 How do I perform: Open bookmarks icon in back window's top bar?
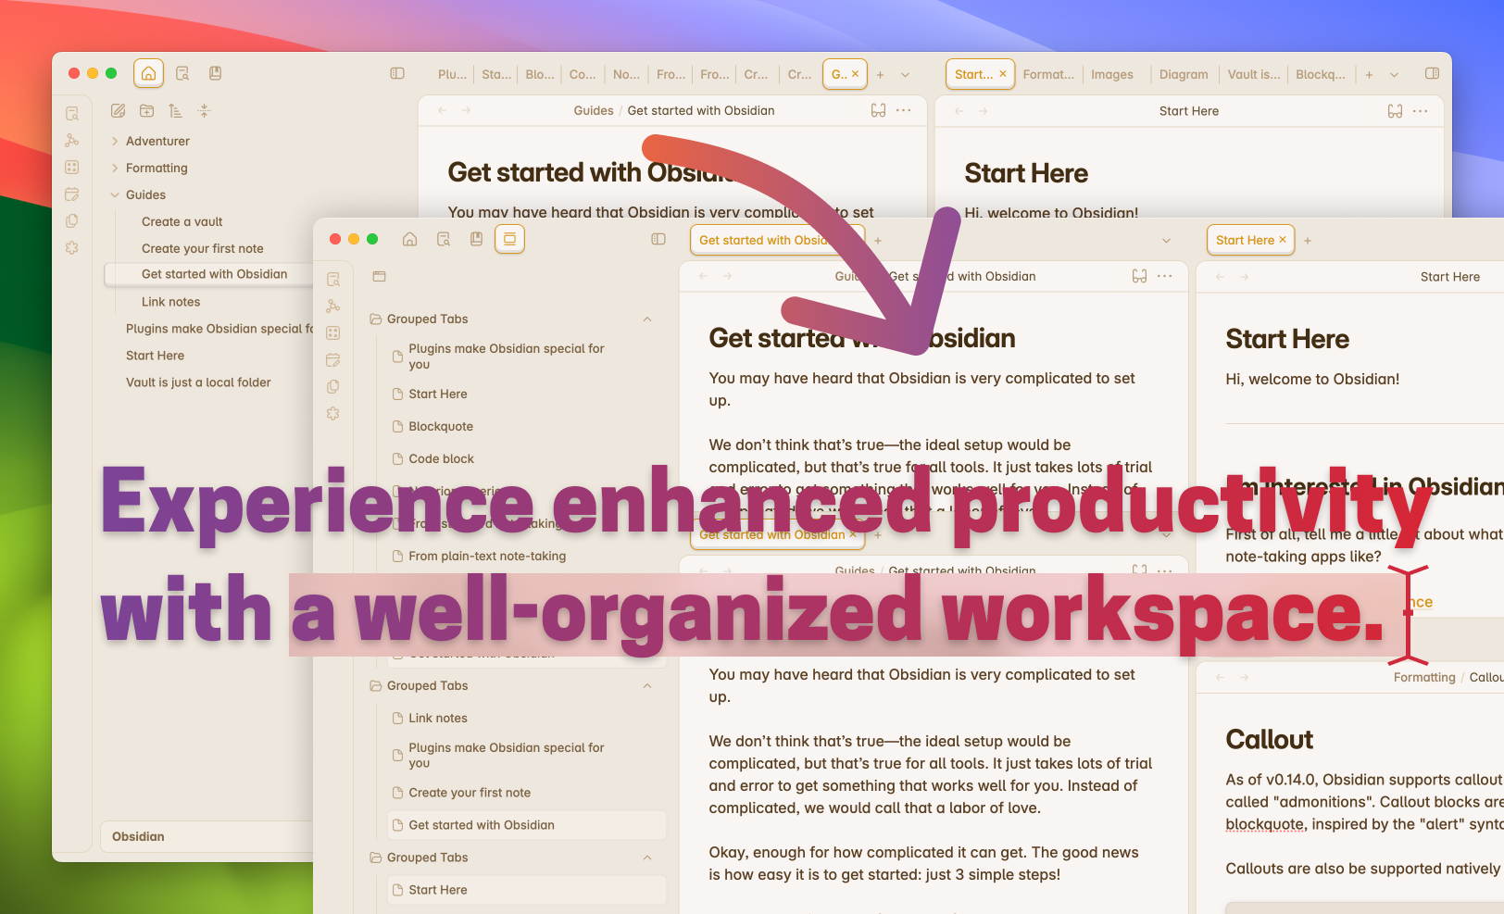click(x=215, y=73)
